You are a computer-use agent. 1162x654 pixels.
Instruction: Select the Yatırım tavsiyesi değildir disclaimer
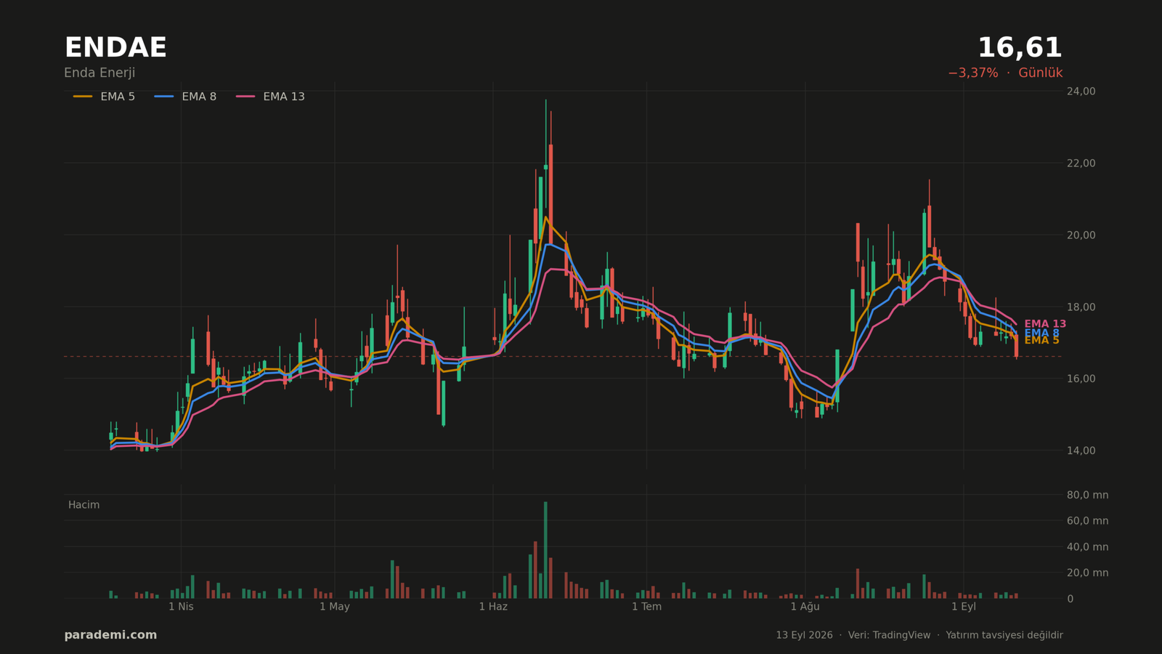click(1004, 635)
